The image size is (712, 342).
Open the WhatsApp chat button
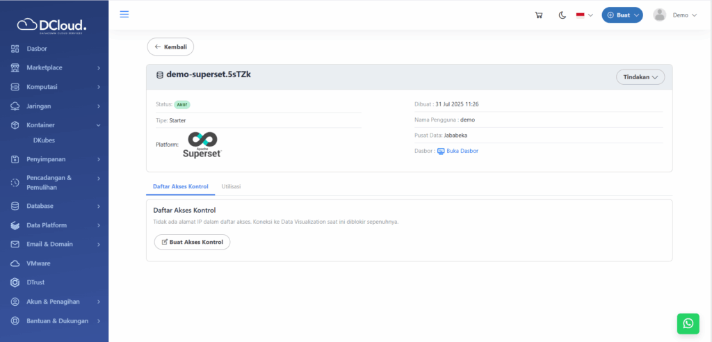688,323
